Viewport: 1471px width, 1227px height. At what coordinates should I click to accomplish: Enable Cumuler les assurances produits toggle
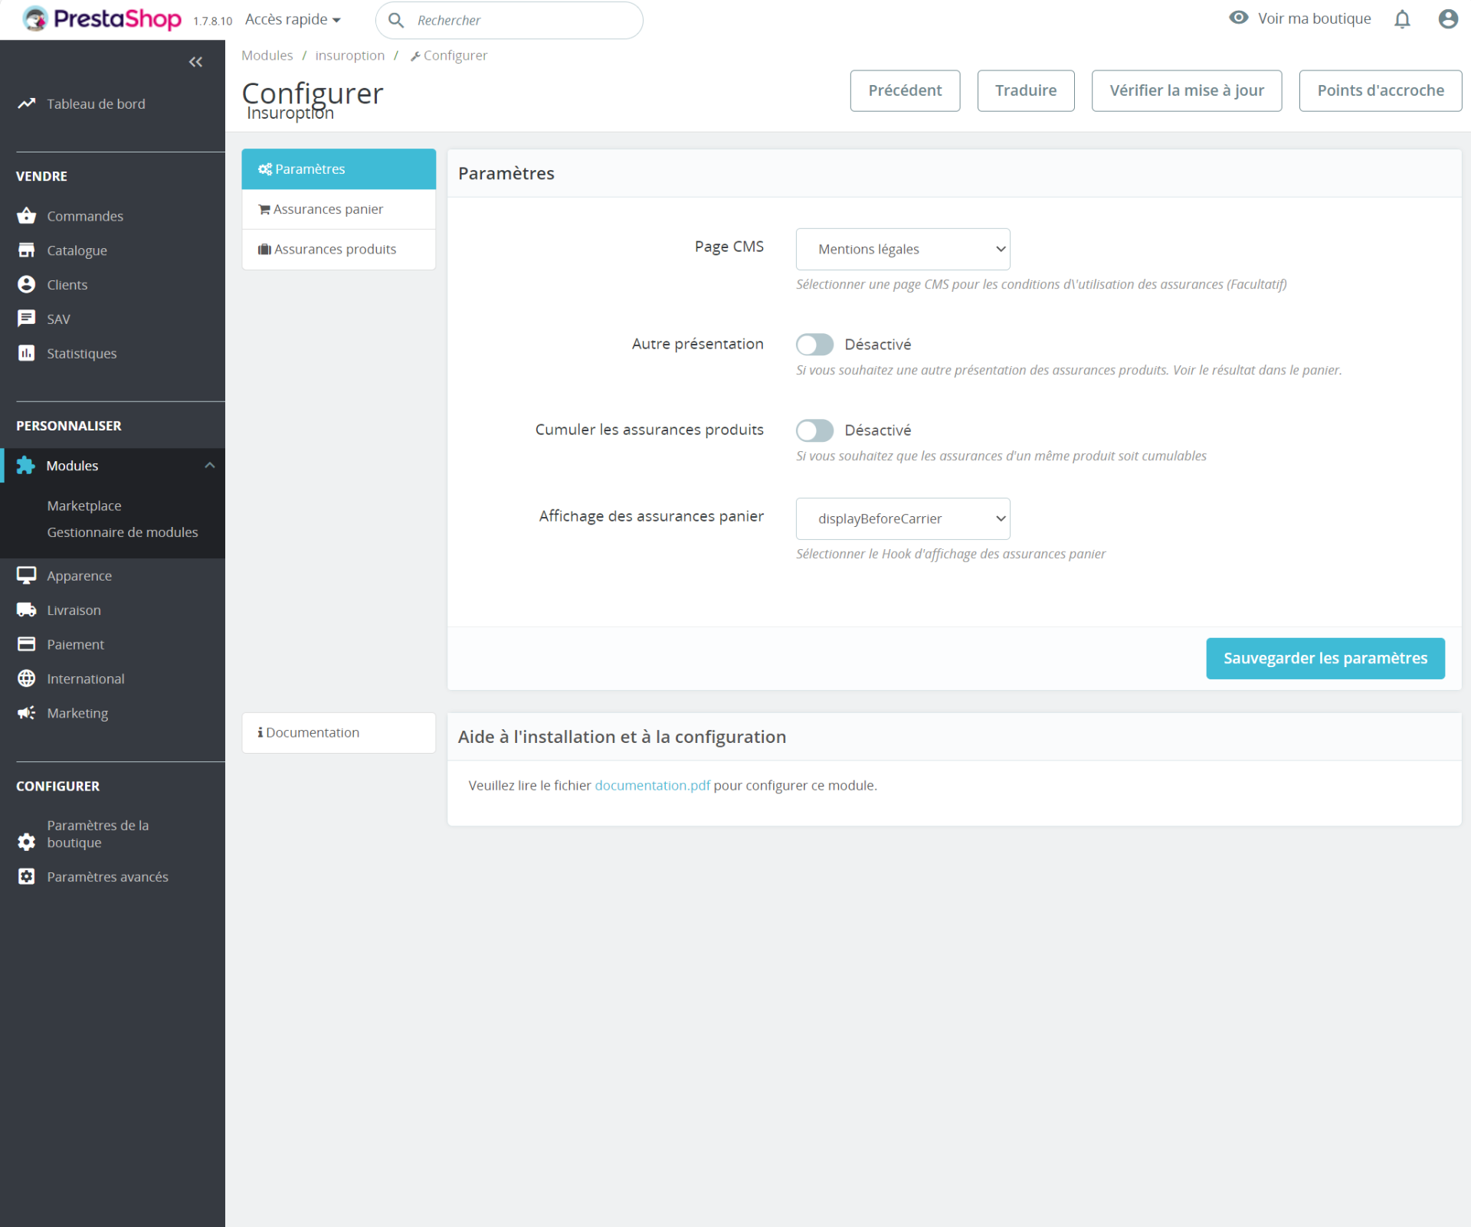(814, 430)
